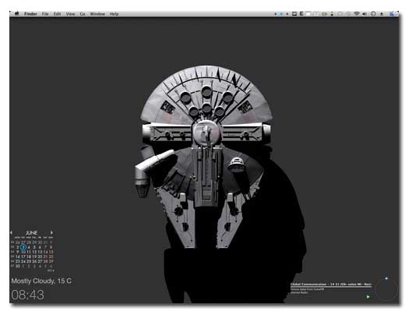The height and width of the screenshot is (318, 412).
Task: Open the Window menu
Action: tap(97, 14)
